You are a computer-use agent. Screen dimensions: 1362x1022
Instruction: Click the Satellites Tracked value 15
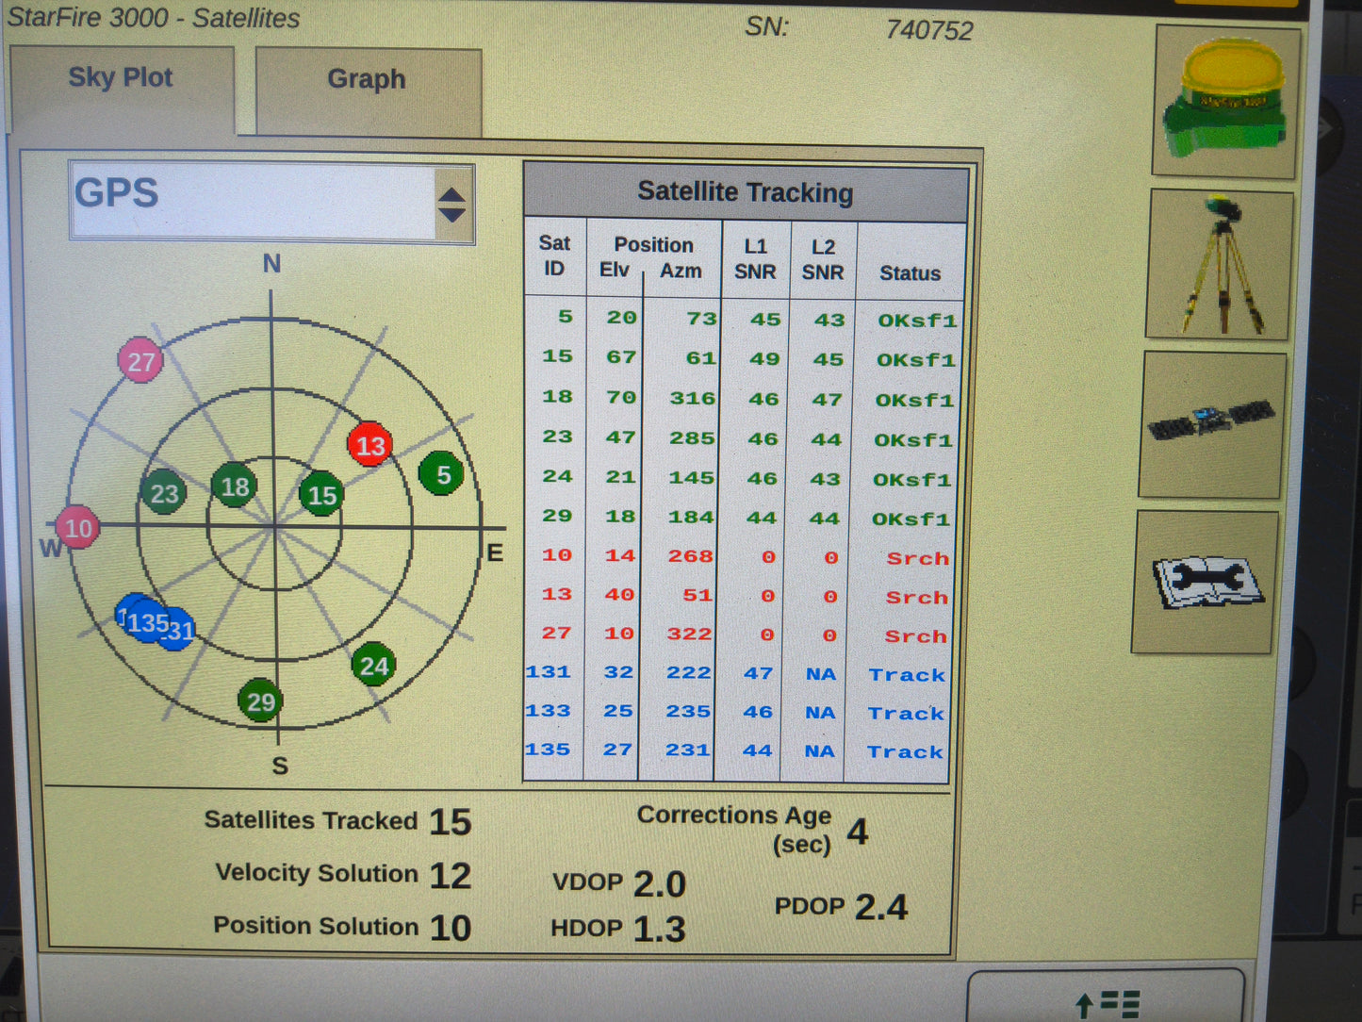click(451, 822)
